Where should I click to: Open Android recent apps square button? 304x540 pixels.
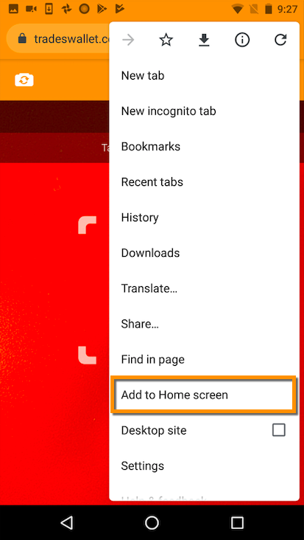[237, 522]
